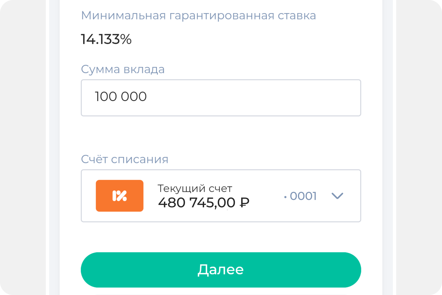Open the Счёт списания account selector
Screen dimensions: 442x295
click(x=221, y=196)
